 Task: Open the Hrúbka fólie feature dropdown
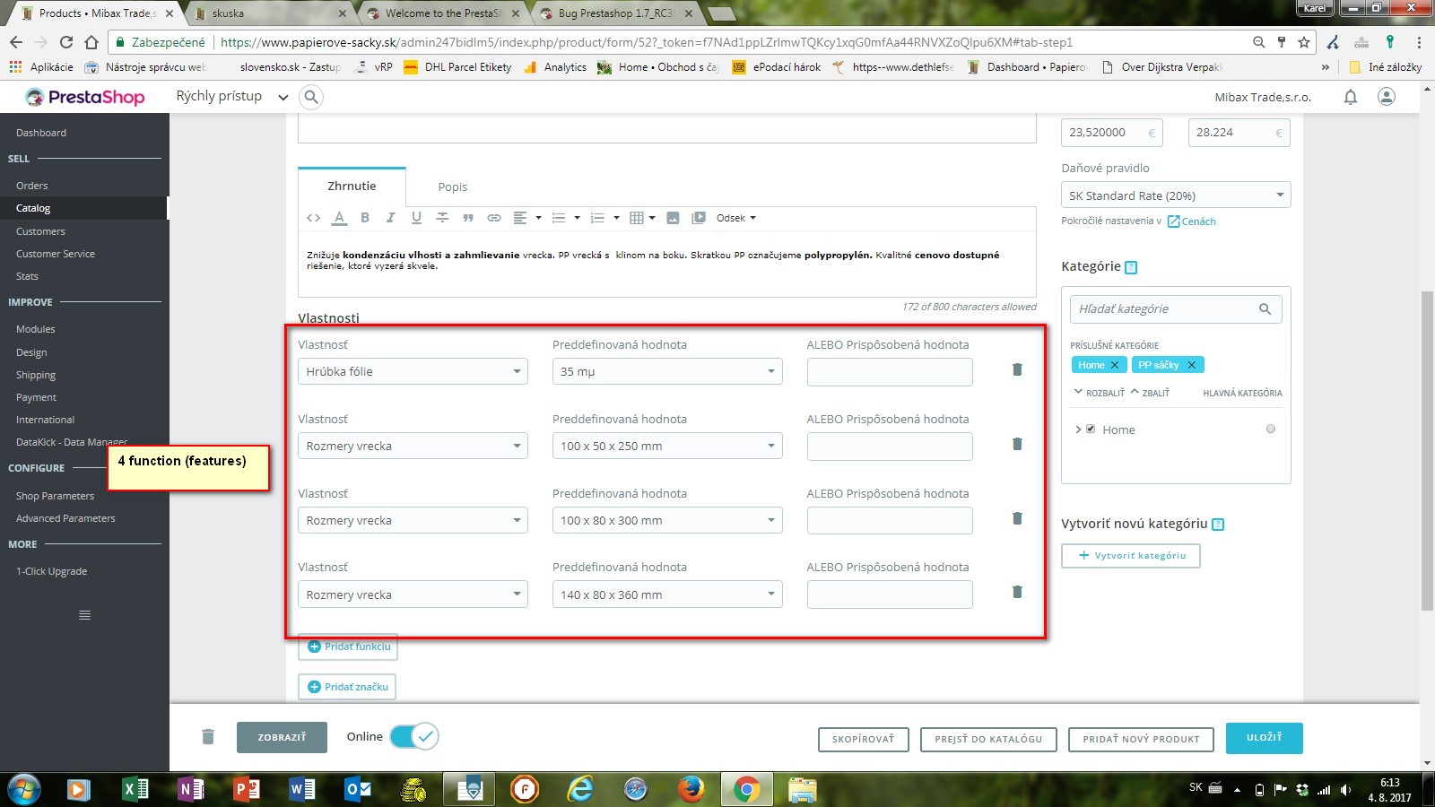coord(413,371)
